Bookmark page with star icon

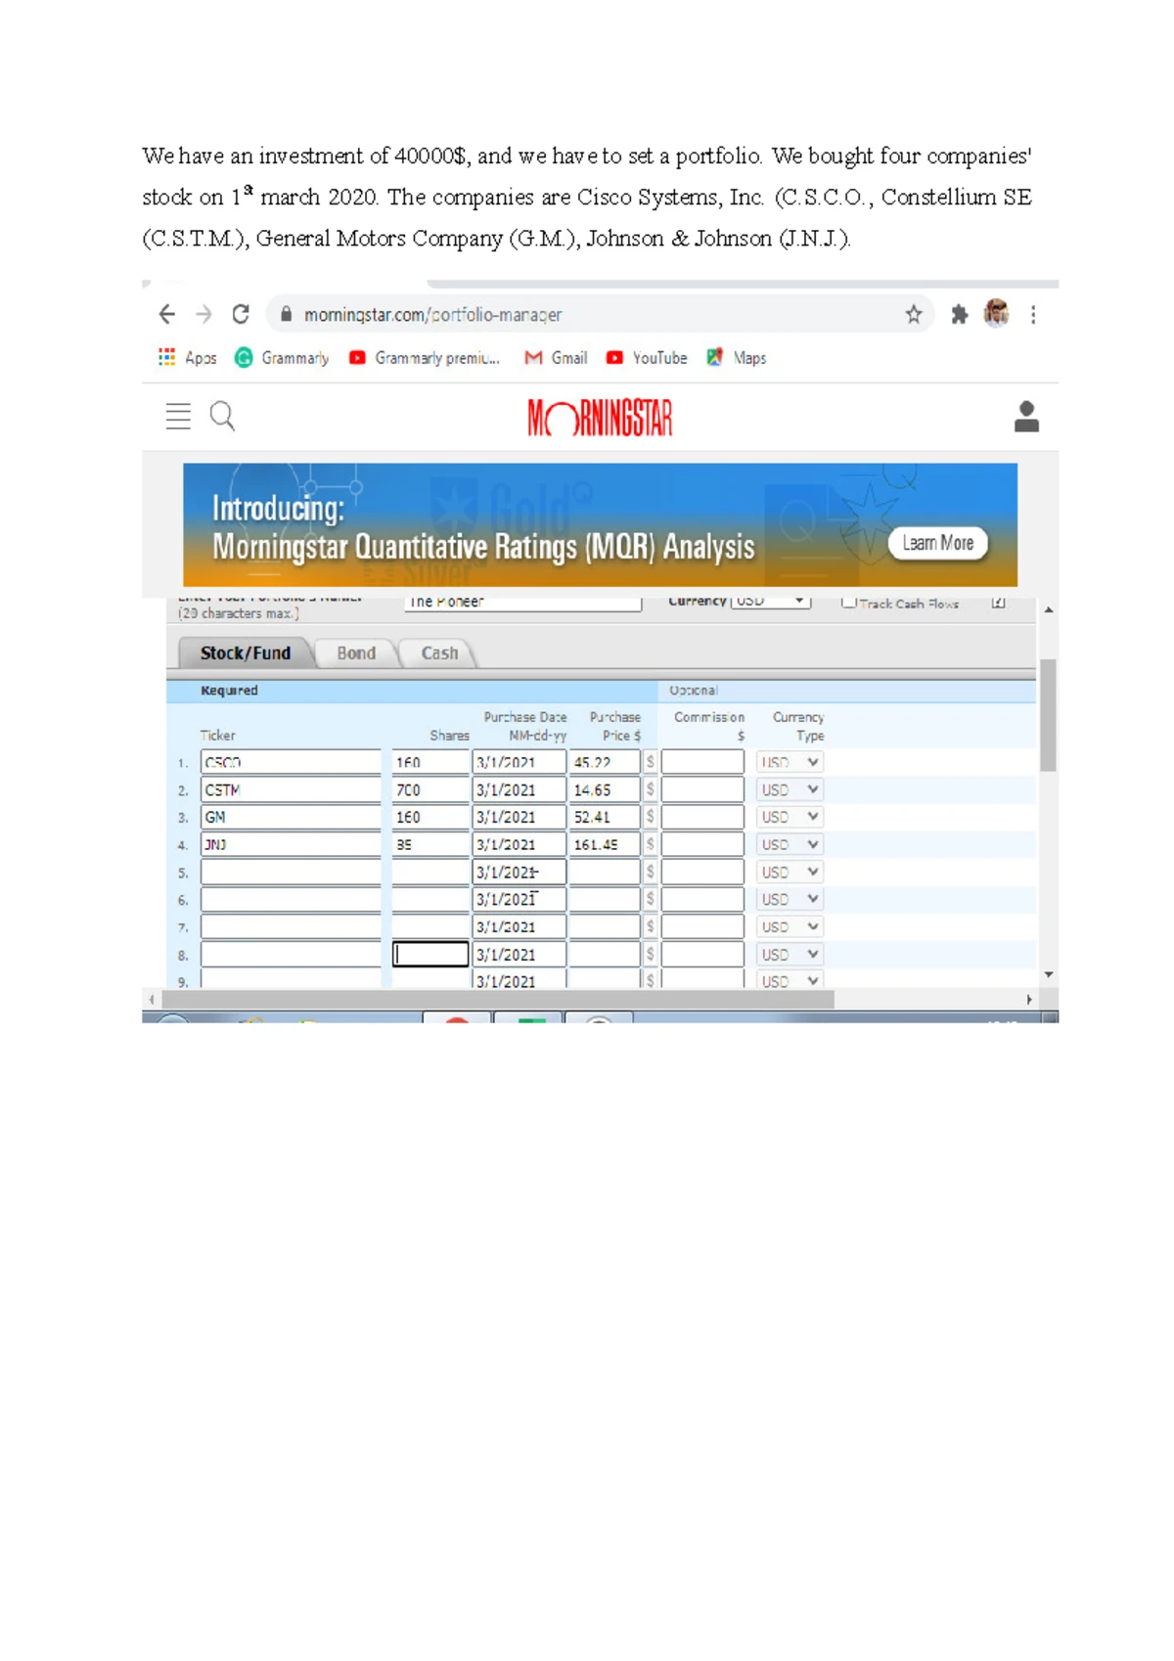pos(913,314)
